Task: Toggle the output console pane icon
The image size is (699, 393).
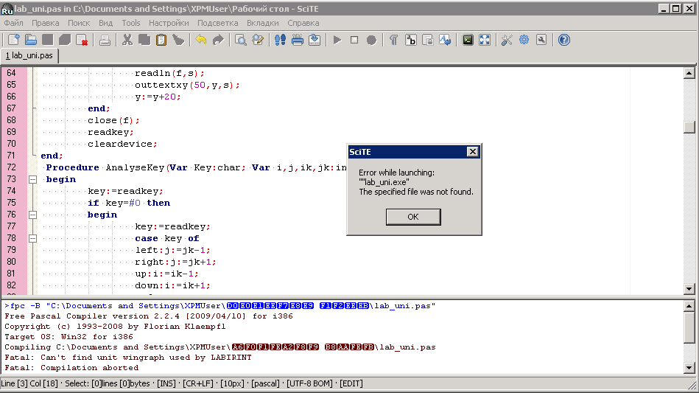Action: tap(468, 40)
